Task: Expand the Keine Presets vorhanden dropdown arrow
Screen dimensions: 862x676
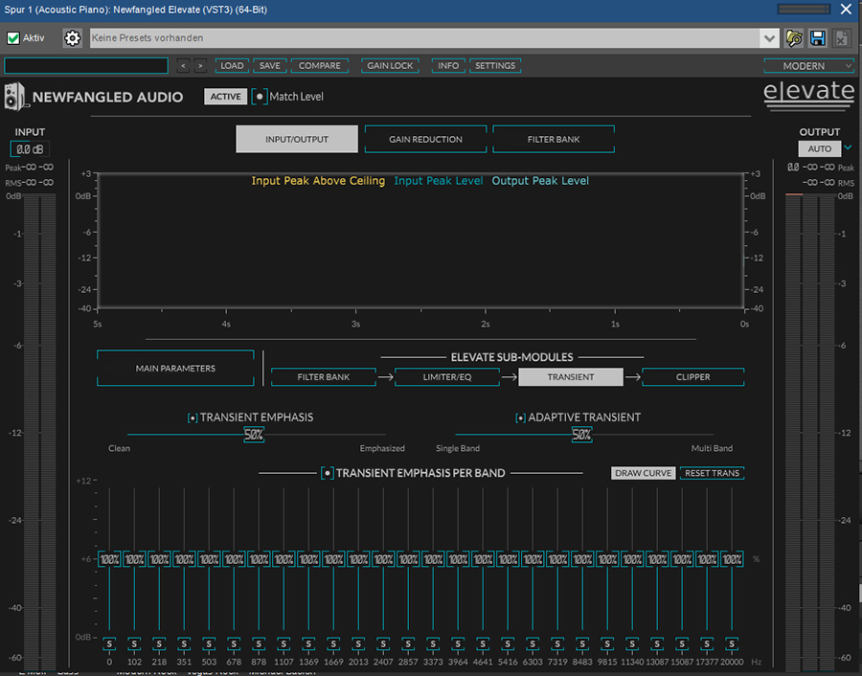Action: pyautogui.click(x=769, y=38)
